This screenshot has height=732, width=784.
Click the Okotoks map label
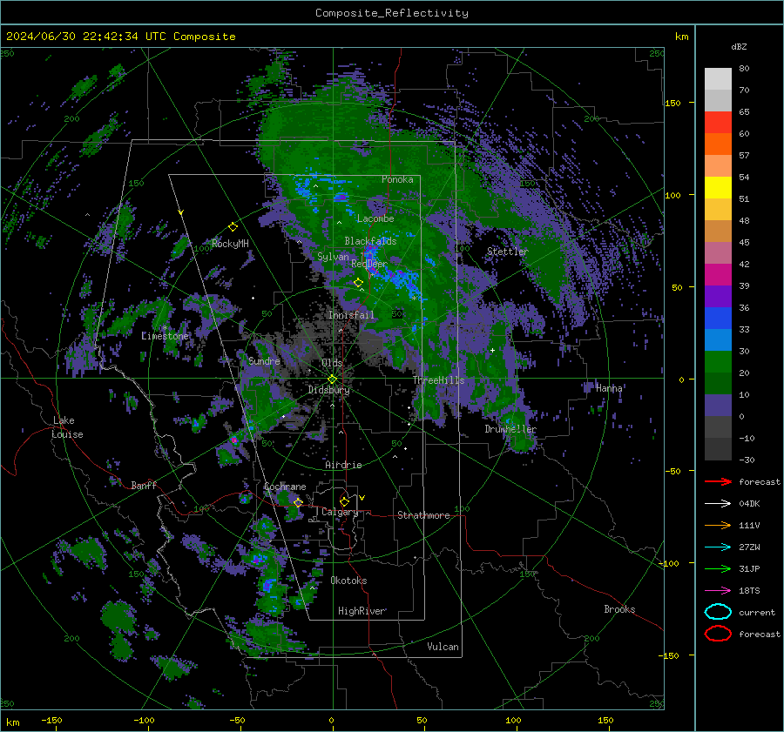[348, 581]
